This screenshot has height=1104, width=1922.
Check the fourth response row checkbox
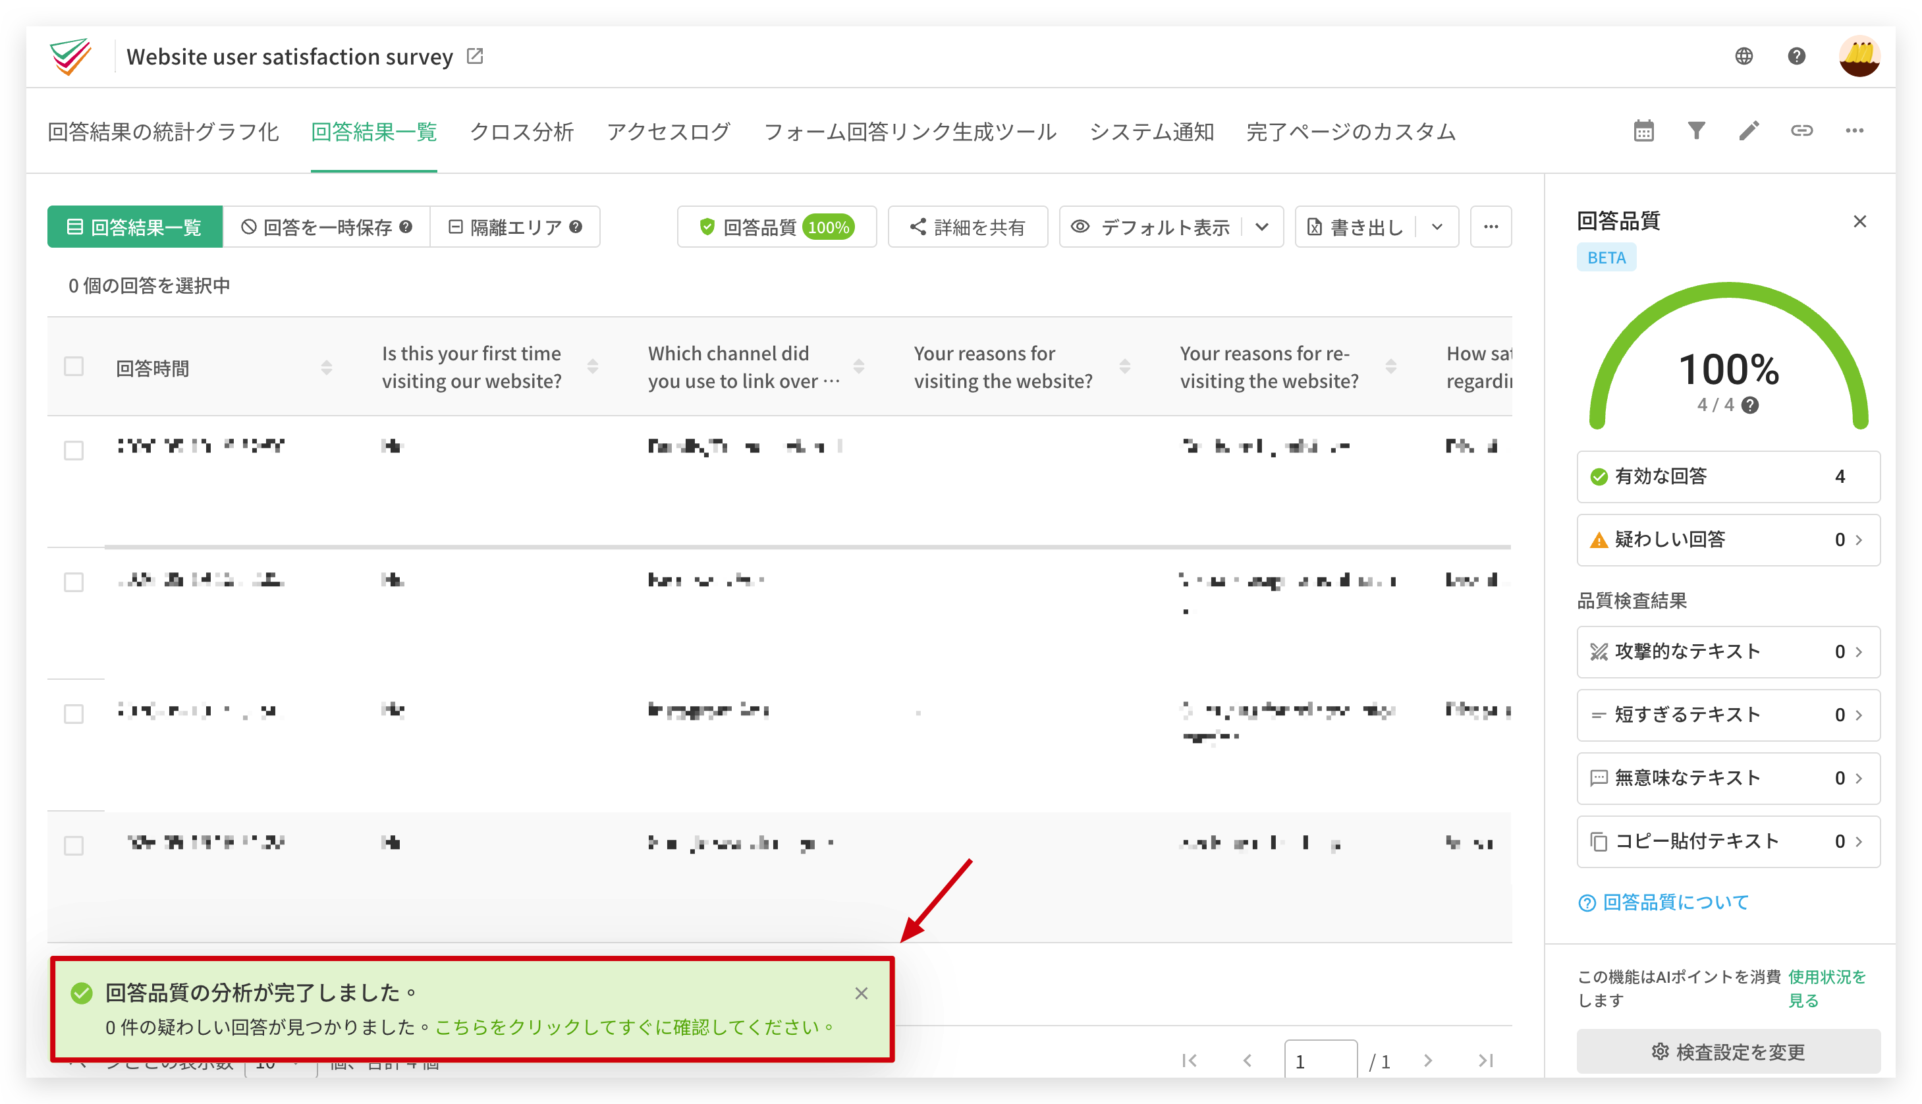74,846
